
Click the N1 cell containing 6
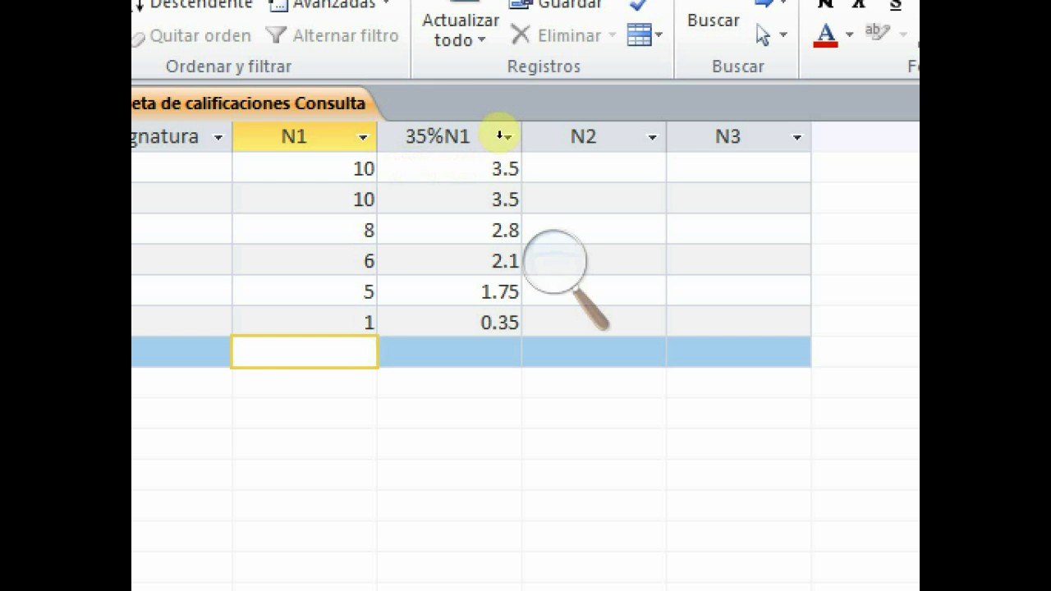coord(305,260)
